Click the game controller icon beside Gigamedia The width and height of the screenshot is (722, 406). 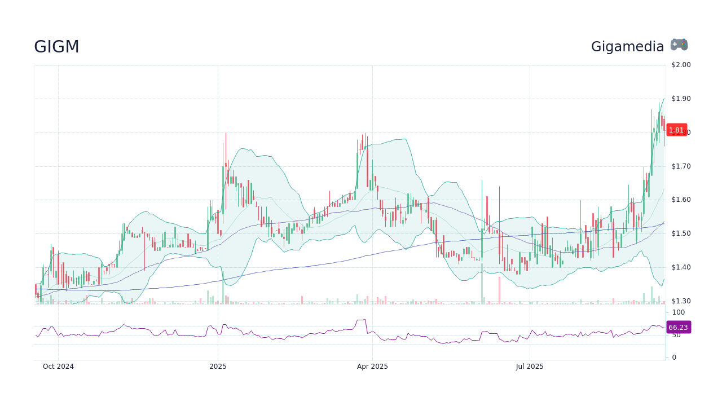[x=679, y=45]
